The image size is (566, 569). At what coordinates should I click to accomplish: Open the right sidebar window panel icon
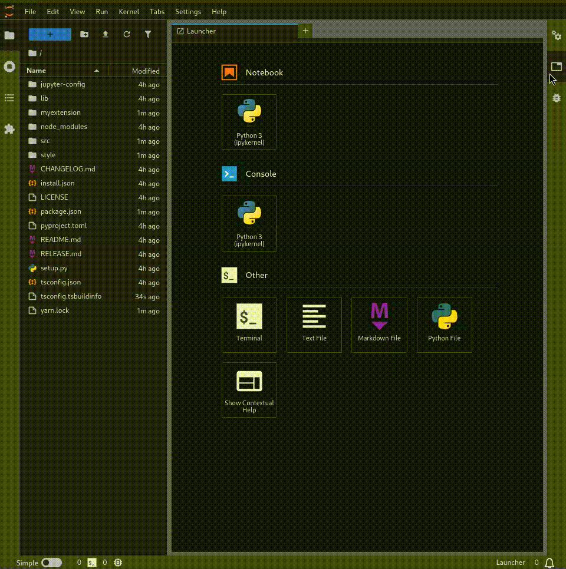(x=556, y=67)
